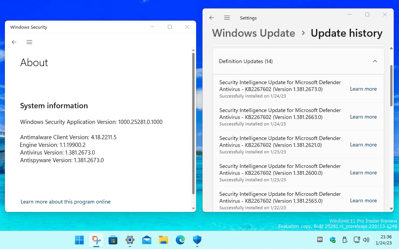Click the safely remove hardware USB tray icon

[x=345, y=240]
